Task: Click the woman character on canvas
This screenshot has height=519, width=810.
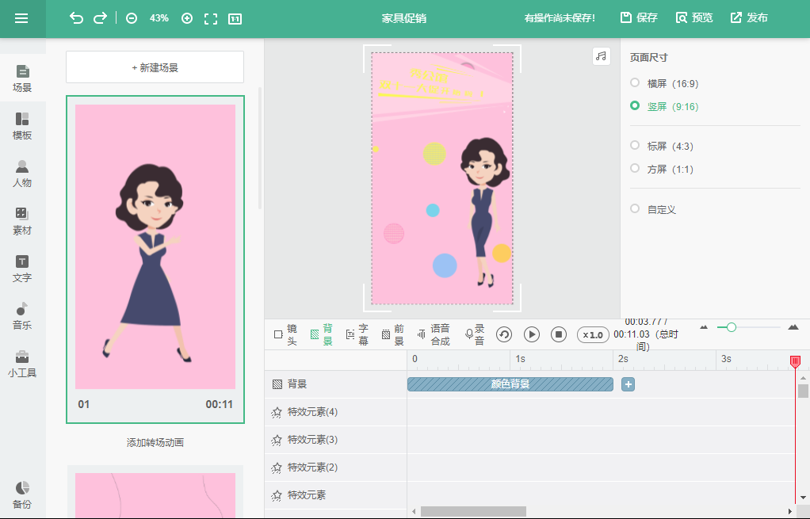Action: point(483,212)
